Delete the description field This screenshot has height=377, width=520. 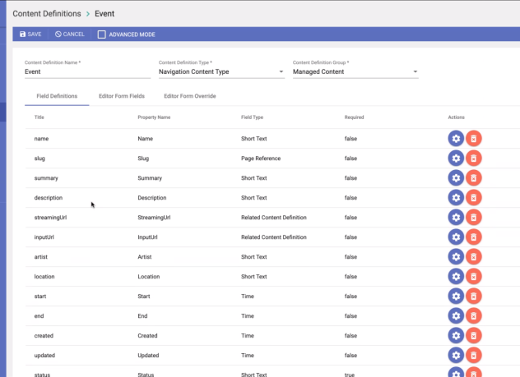point(474,198)
